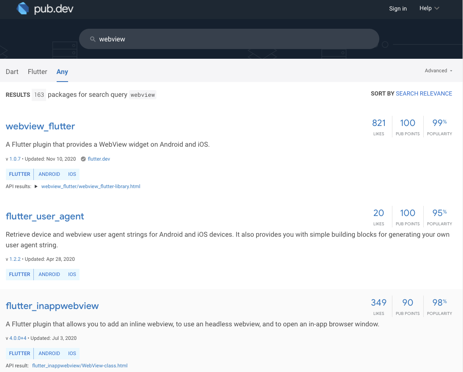Click the ANDROID tag under flutter_inappwebview
Viewport: 463px width, 372px height.
[49, 353]
